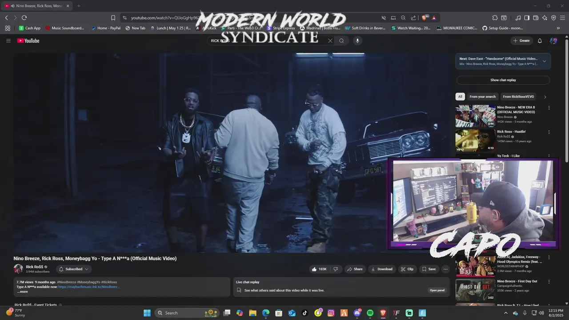Viewport: 569px width, 320px height.
Task: Show hidden bookmarks with double chevron
Action: click(x=558, y=28)
